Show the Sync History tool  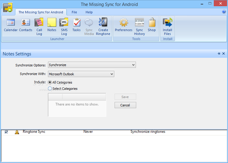(139, 27)
